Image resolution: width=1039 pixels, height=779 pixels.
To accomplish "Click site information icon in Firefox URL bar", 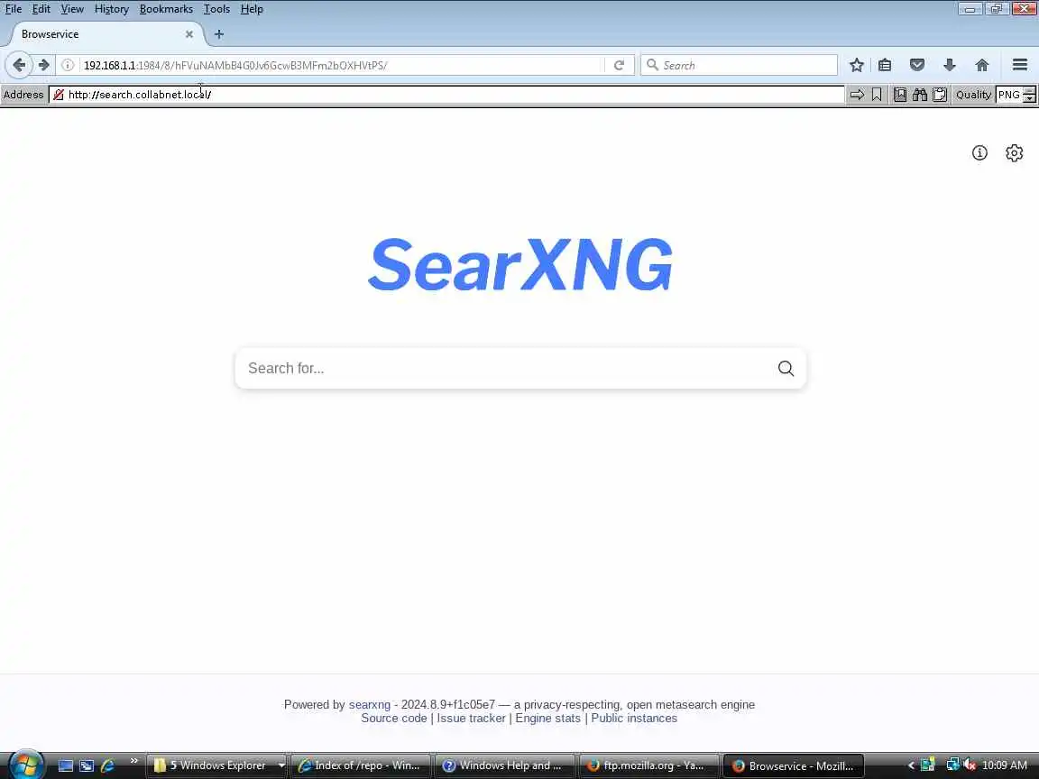I will coord(68,65).
